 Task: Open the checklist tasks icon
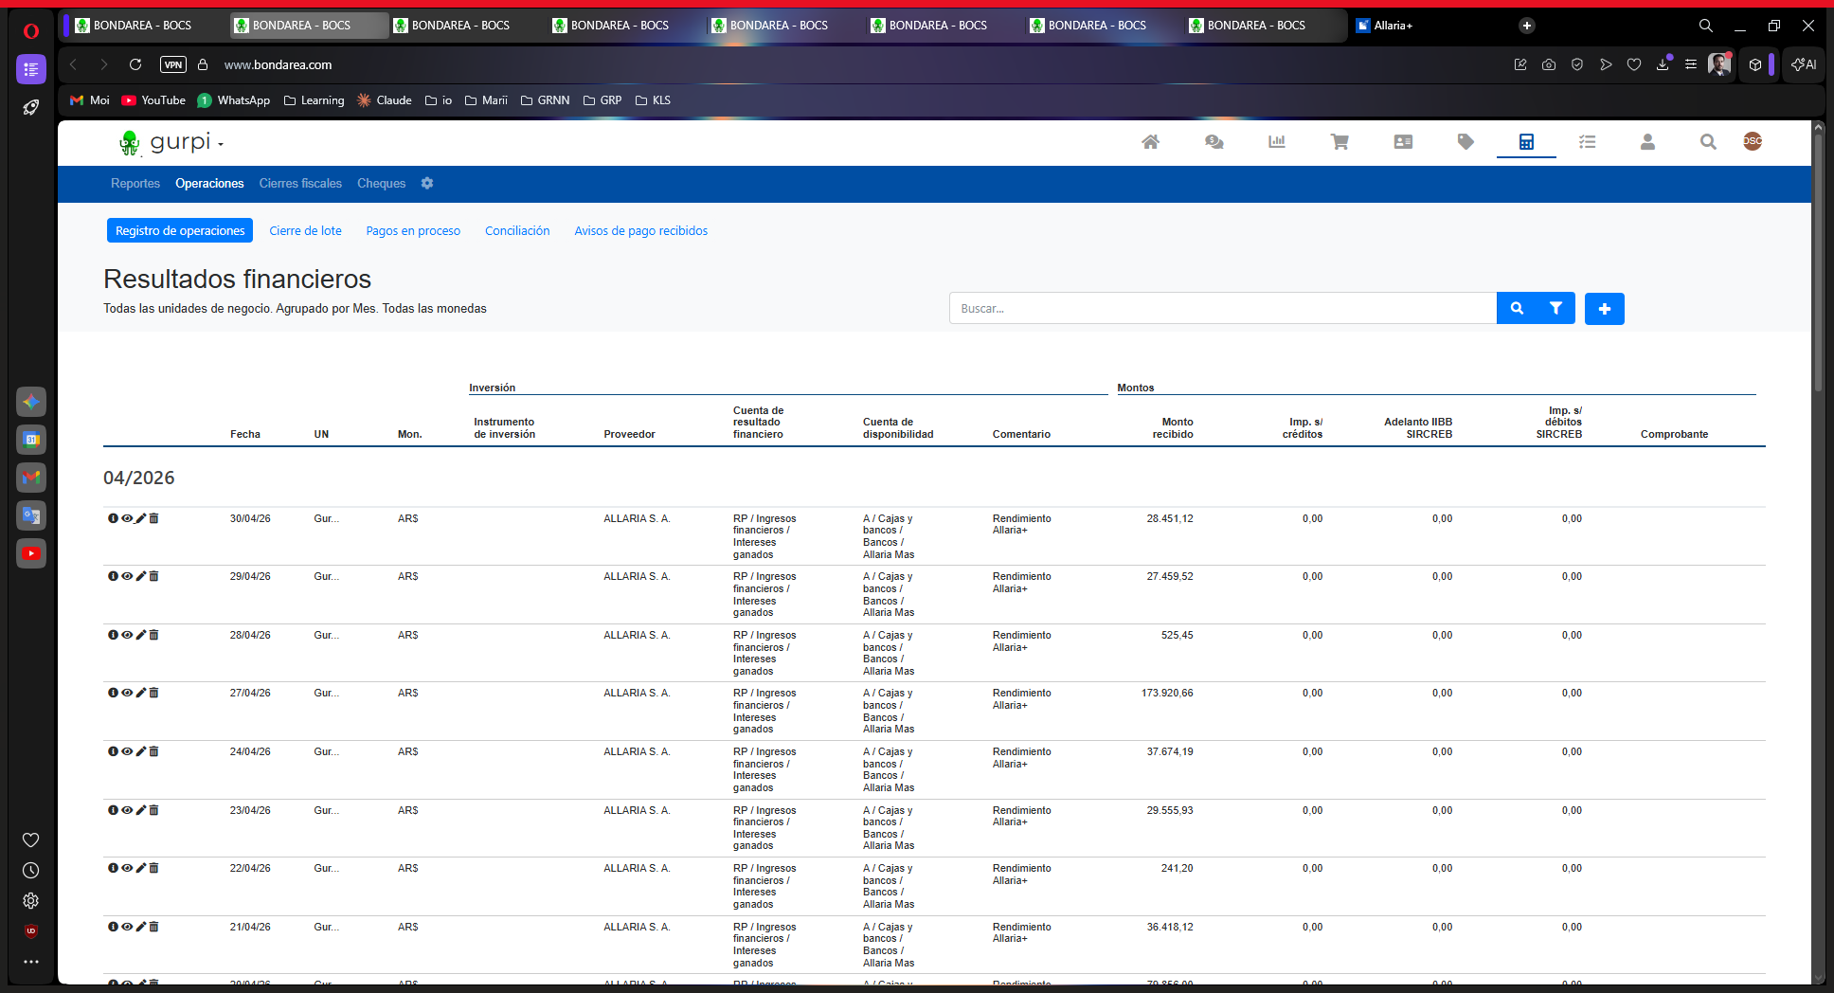point(1588,142)
